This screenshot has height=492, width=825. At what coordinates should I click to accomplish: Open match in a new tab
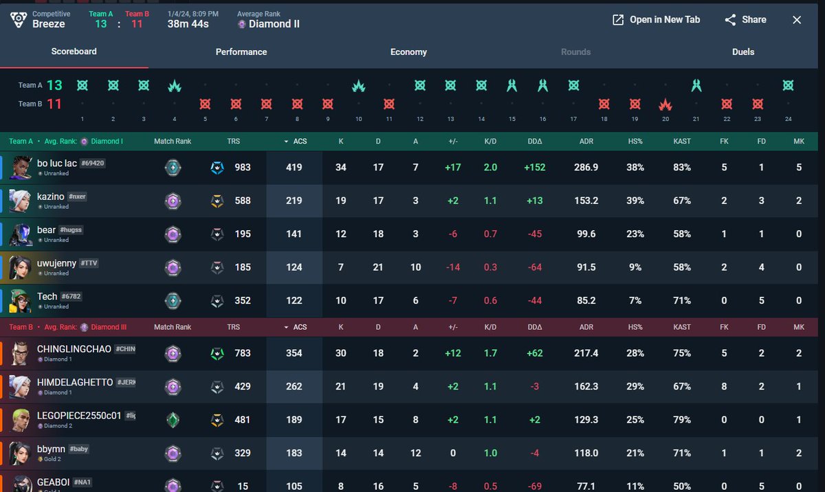click(x=656, y=20)
